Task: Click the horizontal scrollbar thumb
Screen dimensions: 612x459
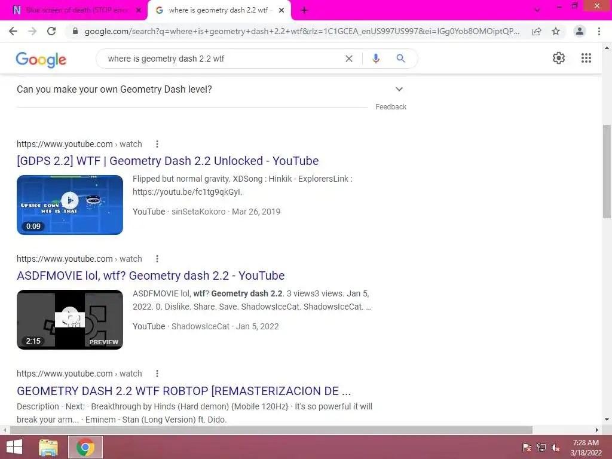Action: (271, 430)
